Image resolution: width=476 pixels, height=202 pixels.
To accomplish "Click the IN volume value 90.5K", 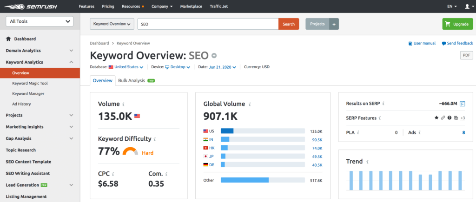I will pos(317,140).
